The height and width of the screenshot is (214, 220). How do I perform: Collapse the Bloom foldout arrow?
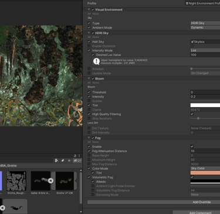tap(89, 78)
